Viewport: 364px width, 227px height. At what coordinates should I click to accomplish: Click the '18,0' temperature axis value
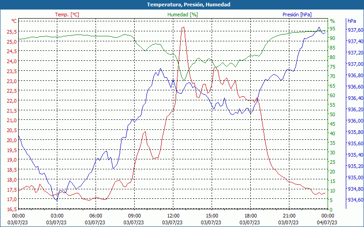[12, 180]
